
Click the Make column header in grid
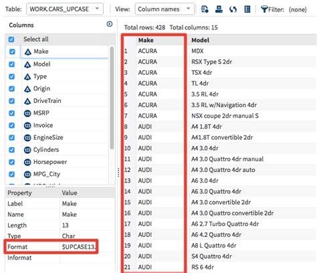click(x=160, y=40)
